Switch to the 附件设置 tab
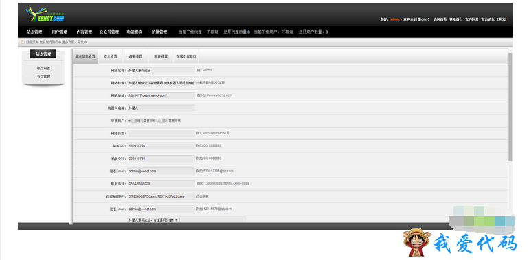The image size is (529, 260). click(x=161, y=56)
